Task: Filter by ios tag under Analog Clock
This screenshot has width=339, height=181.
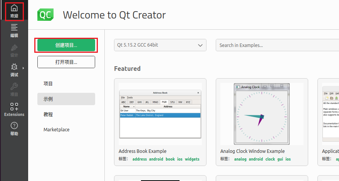Action: [288, 159]
